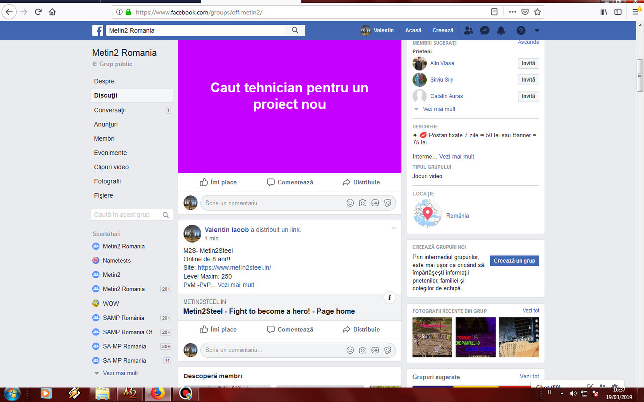The image size is (644, 402).
Task: Attach a photo using the camera icon
Action: tap(363, 203)
